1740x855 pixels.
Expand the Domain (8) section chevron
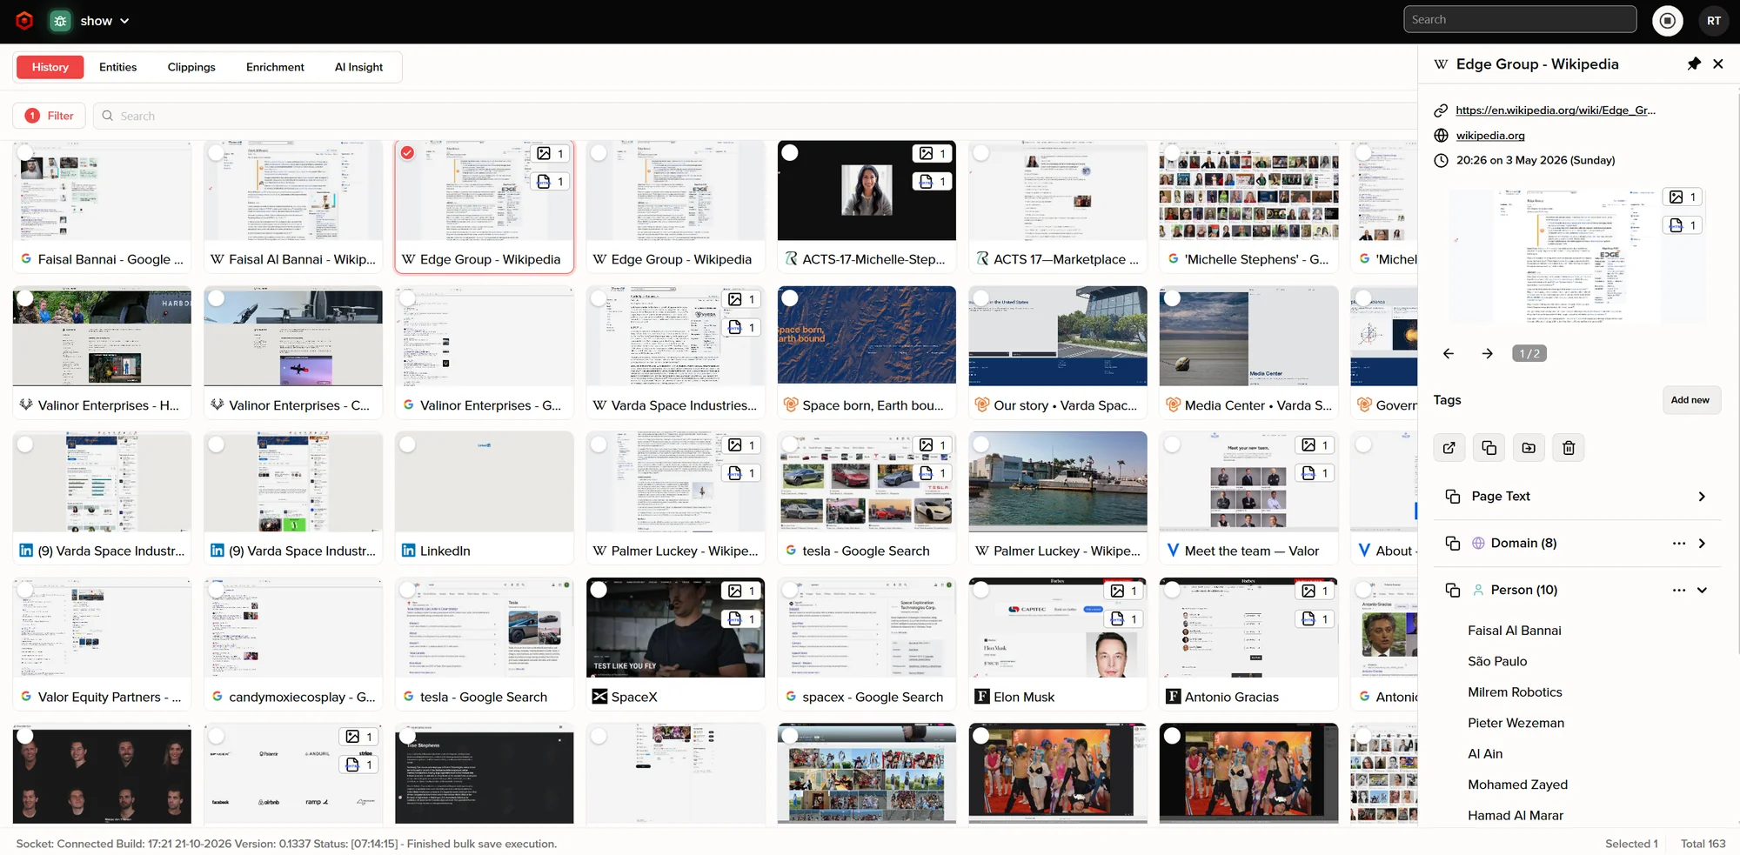click(1701, 544)
